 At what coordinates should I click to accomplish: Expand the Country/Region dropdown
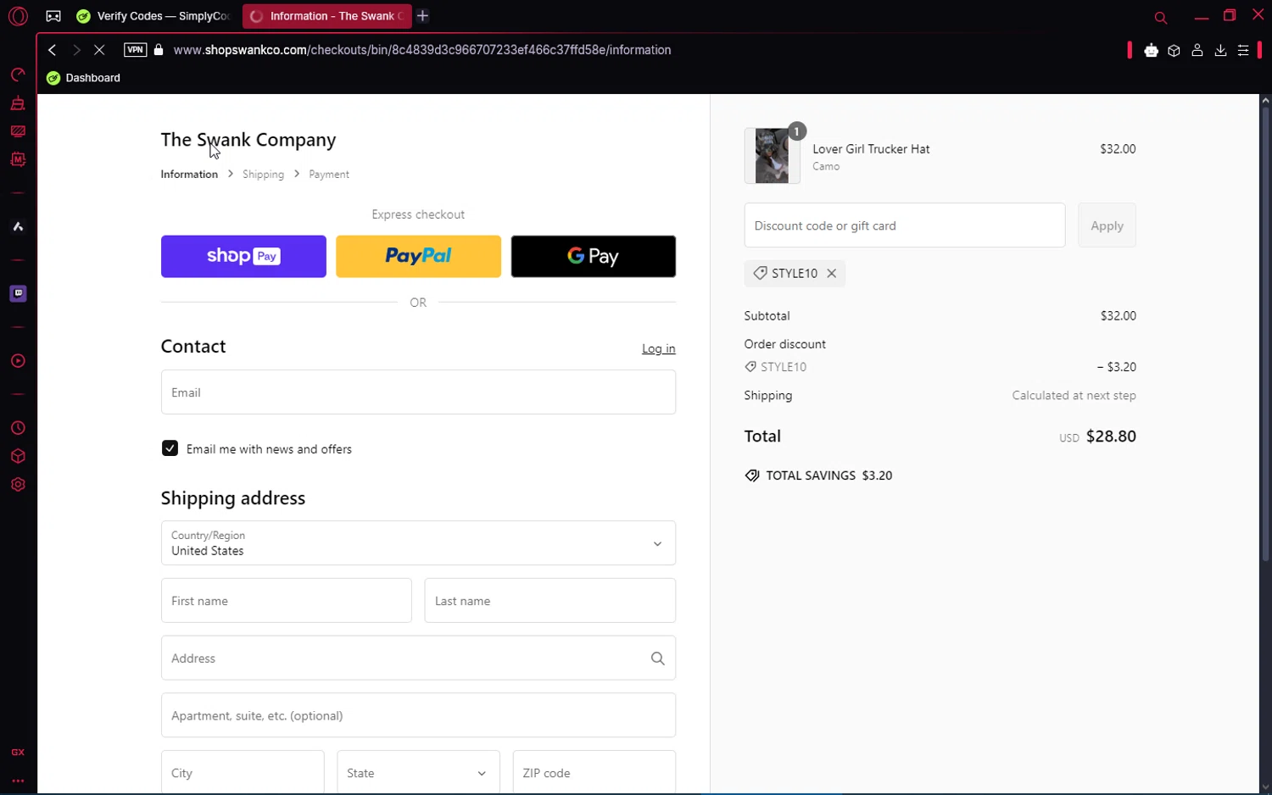coord(418,543)
